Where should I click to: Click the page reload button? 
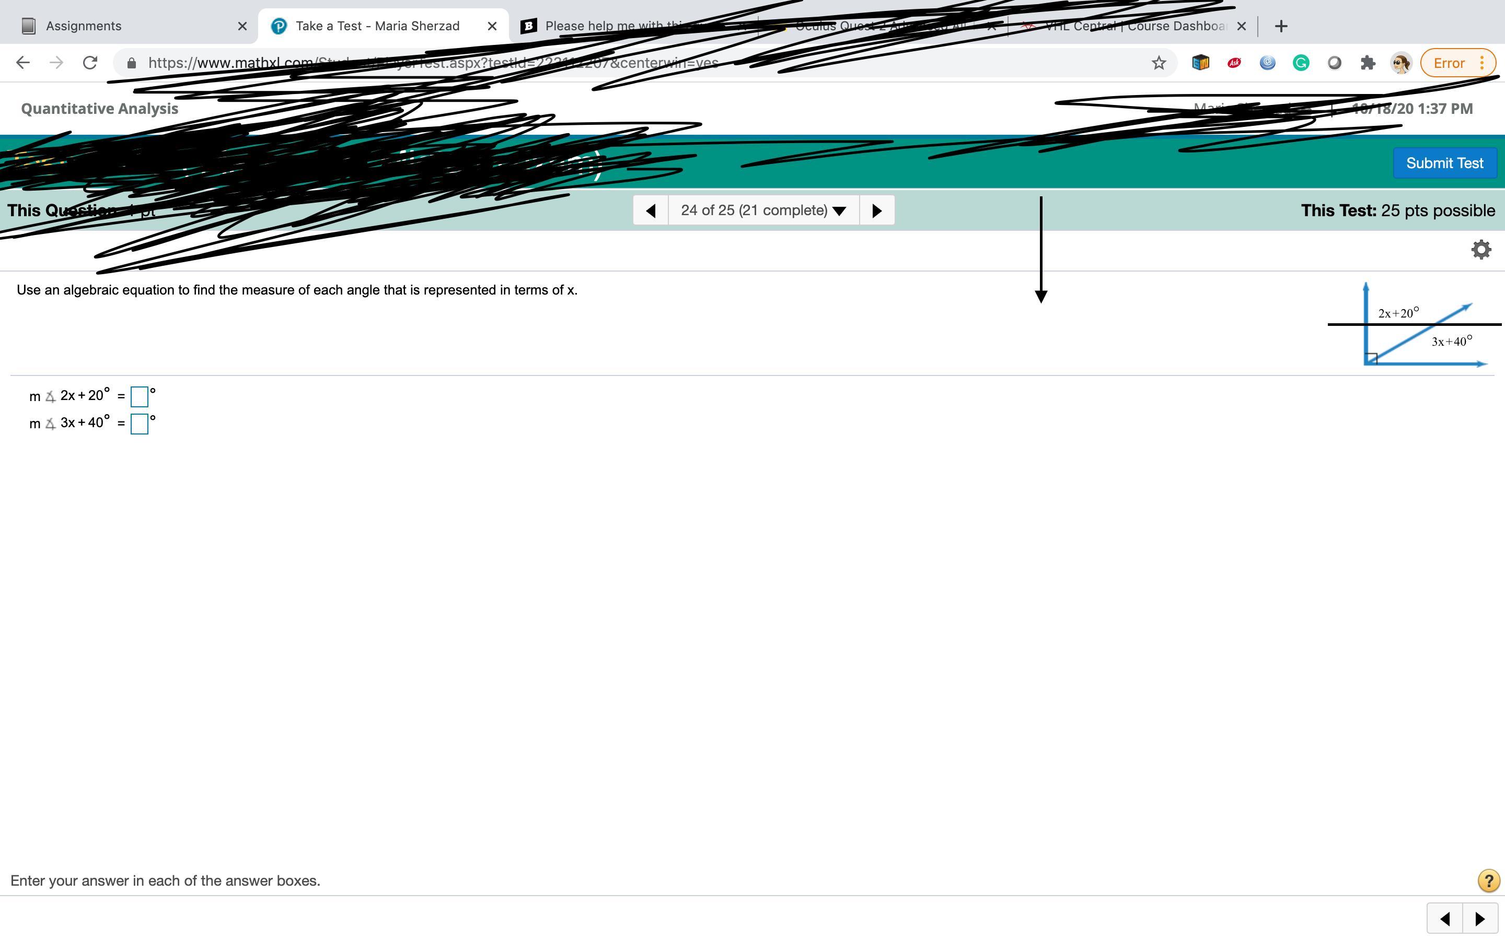click(x=91, y=62)
